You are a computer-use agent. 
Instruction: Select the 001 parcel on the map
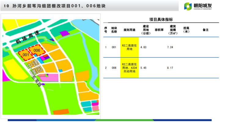26,55
